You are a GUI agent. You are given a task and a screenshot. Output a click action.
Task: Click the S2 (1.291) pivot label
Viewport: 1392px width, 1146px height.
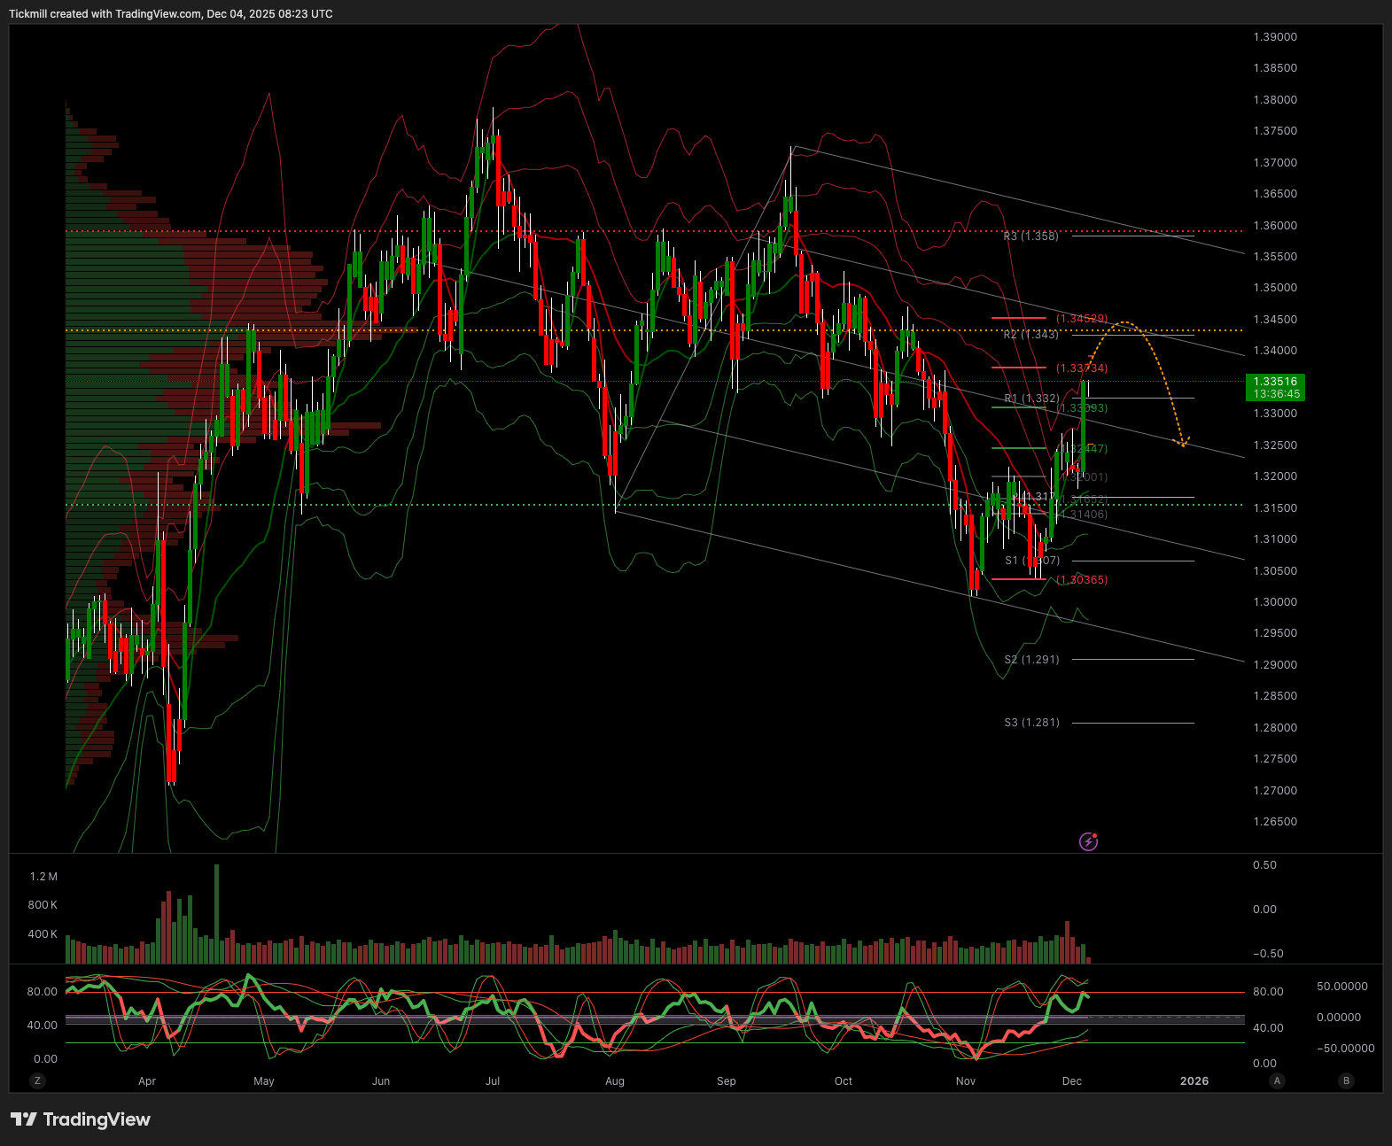(x=1031, y=660)
